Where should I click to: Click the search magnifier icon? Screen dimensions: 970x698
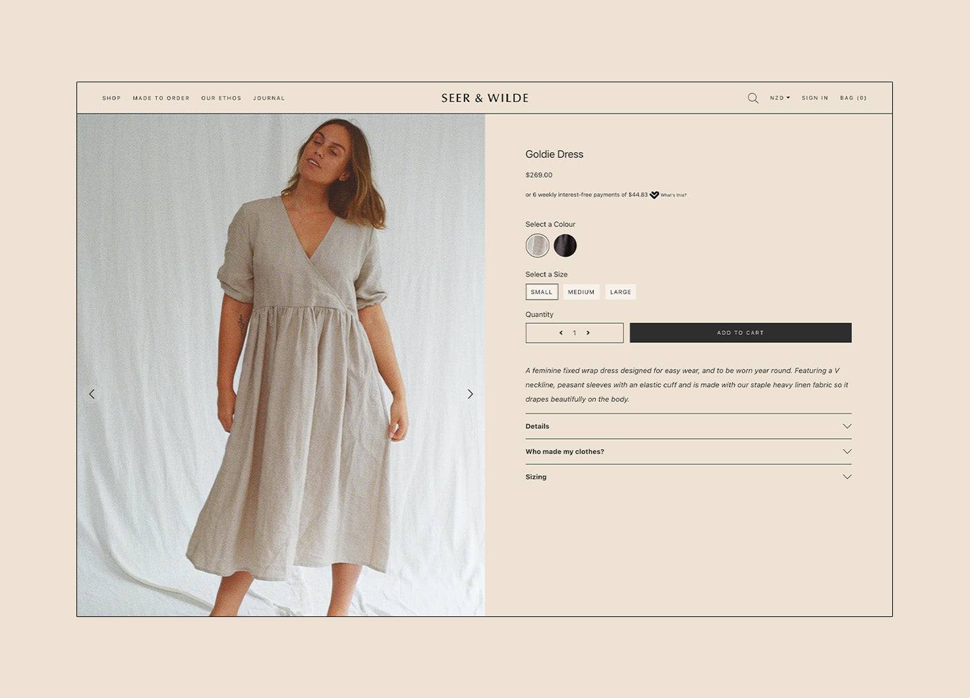pos(753,98)
